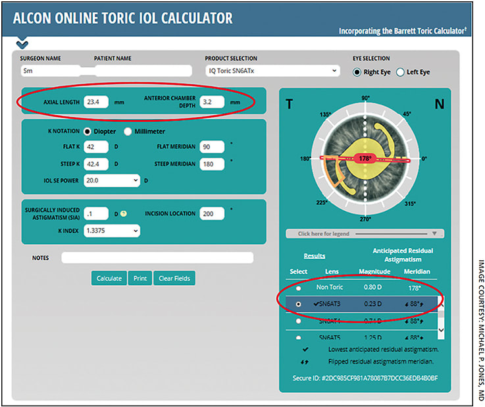This screenshot has width=485, height=407.
Task: Click the Notes text field
Action: [157, 258]
